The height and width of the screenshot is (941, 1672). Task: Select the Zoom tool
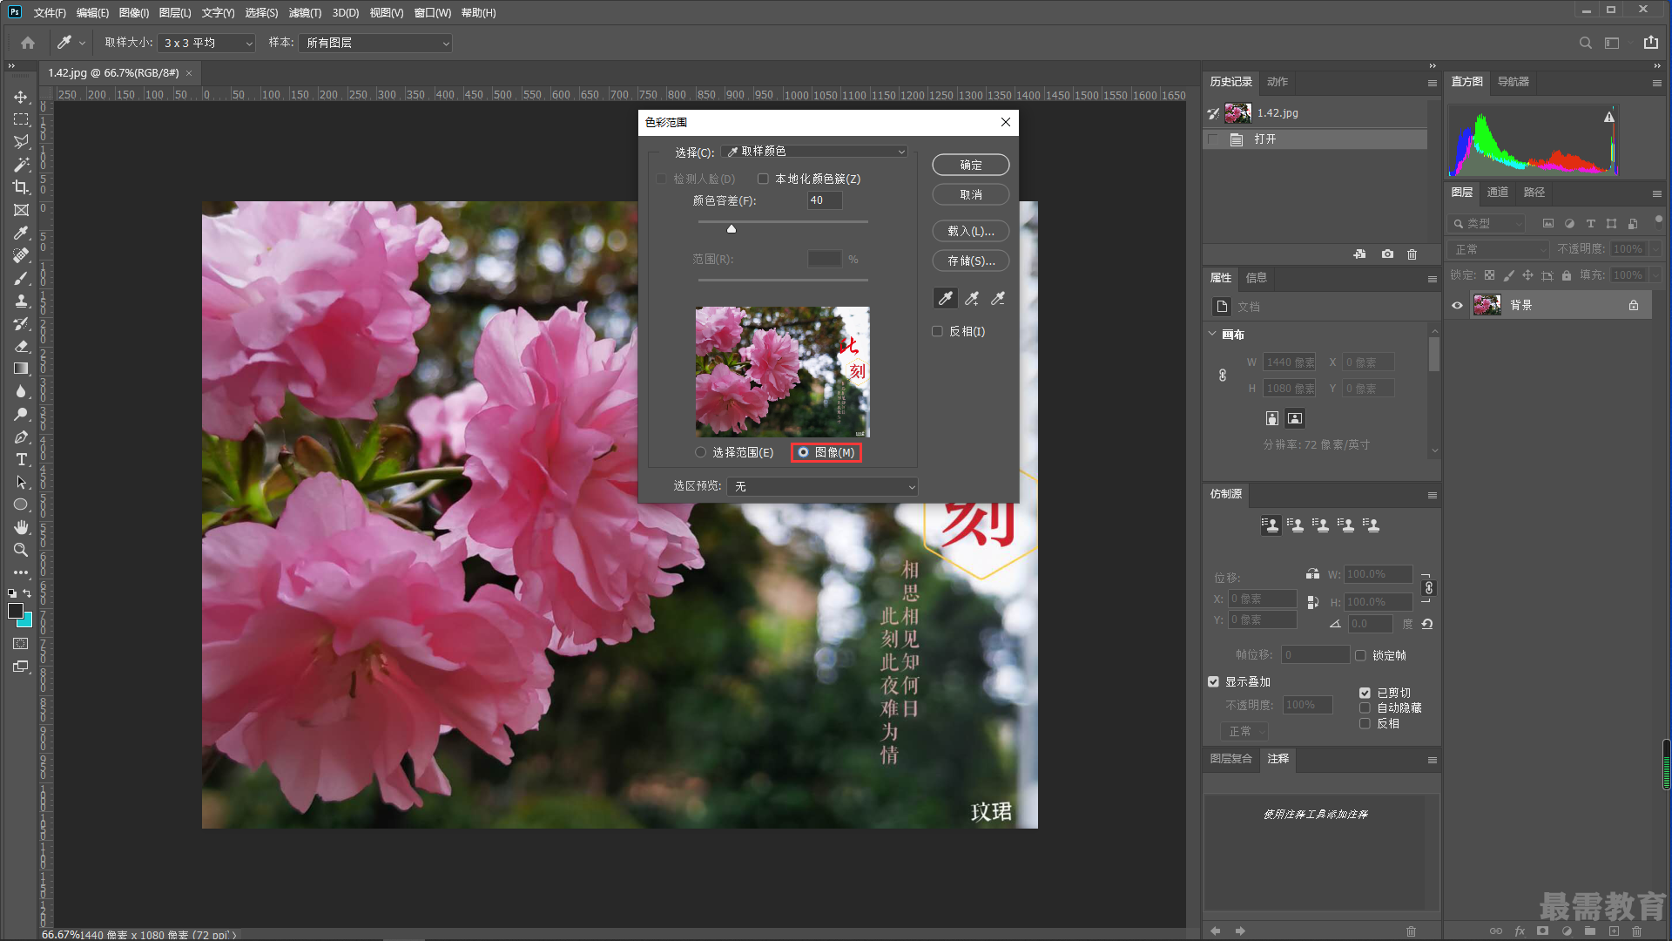(x=21, y=550)
